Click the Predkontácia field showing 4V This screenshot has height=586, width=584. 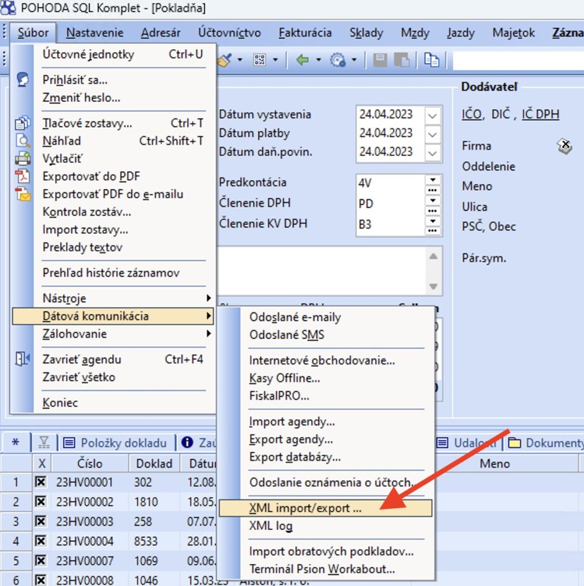pos(391,184)
